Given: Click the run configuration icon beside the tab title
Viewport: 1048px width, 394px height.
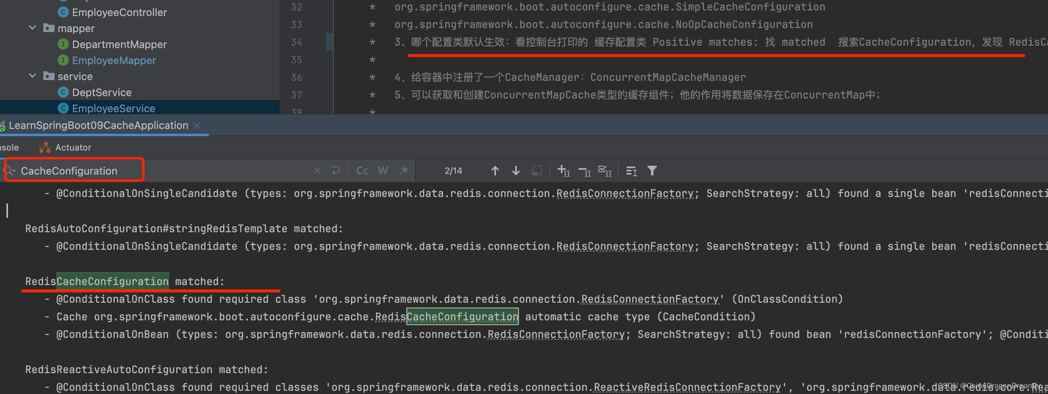Looking at the screenshot, I should click(x=2, y=126).
